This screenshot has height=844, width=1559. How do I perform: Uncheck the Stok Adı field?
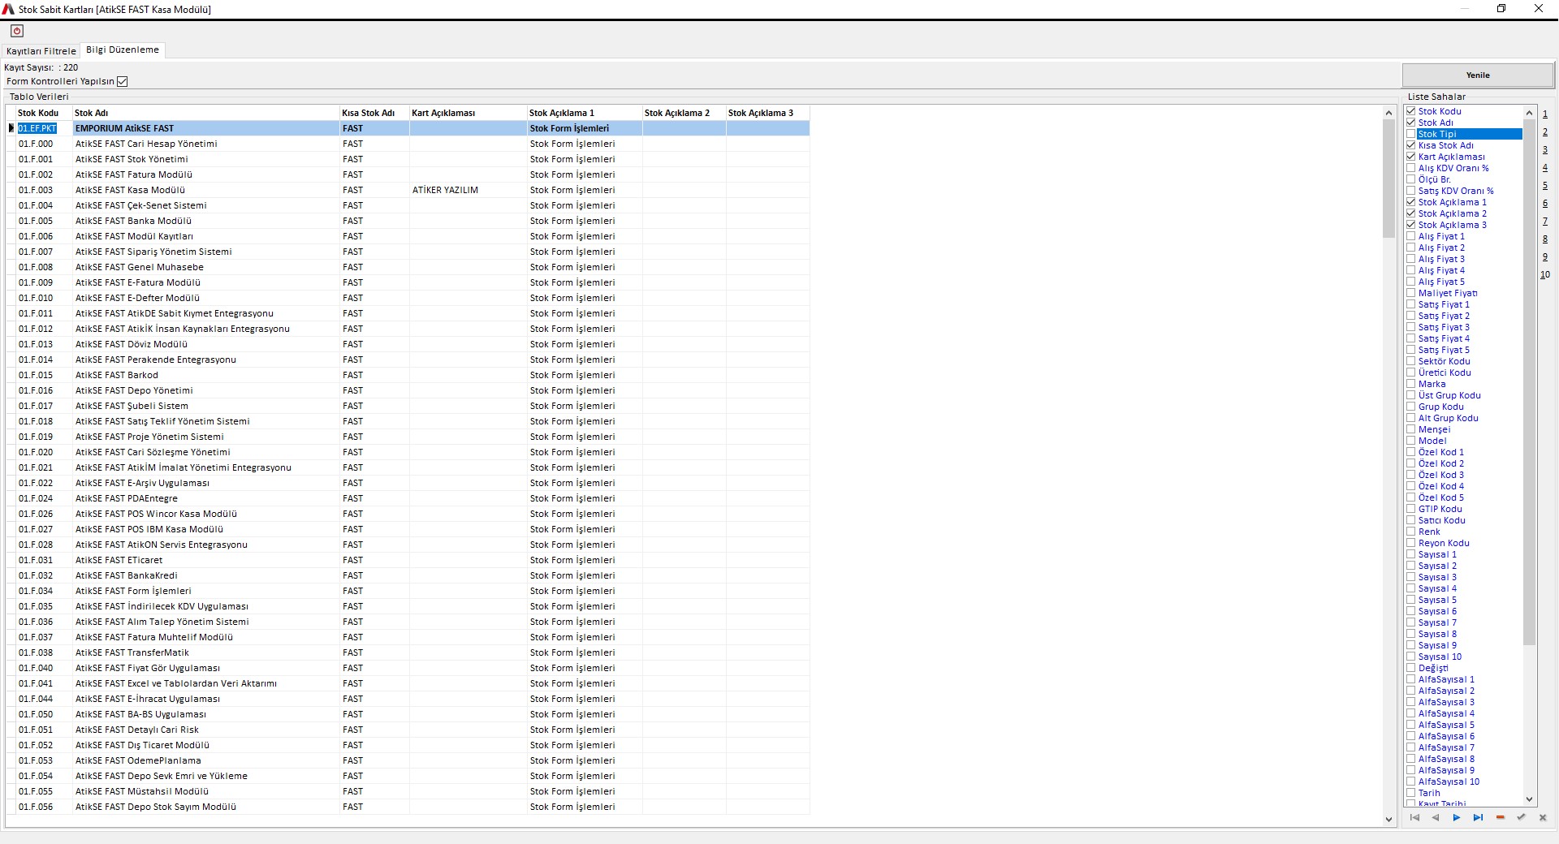(x=1411, y=123)
